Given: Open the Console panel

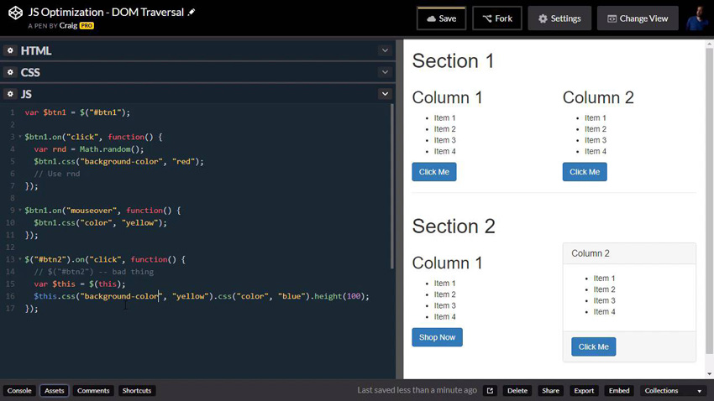Looking at the screenshot, I should pyautogui.click(x=19, y=391).
